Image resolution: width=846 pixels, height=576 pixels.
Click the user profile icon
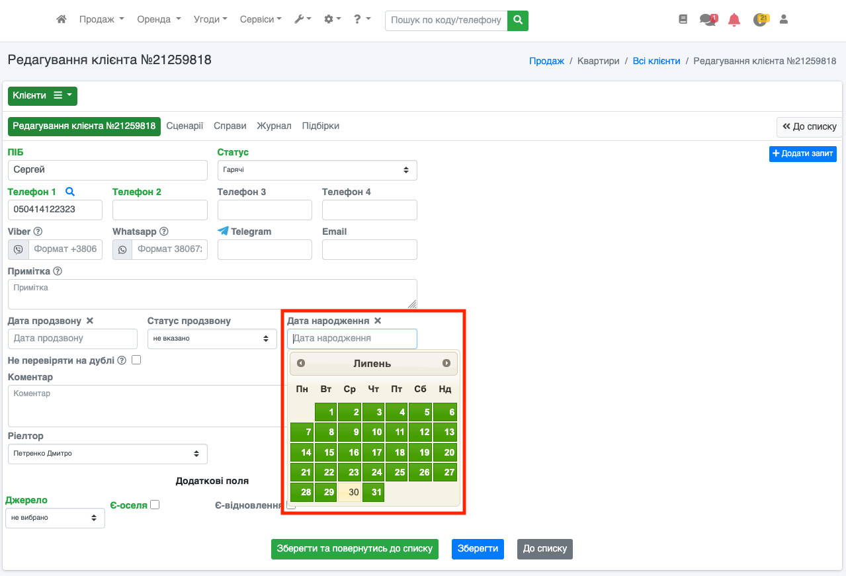[x=784, y=20]
